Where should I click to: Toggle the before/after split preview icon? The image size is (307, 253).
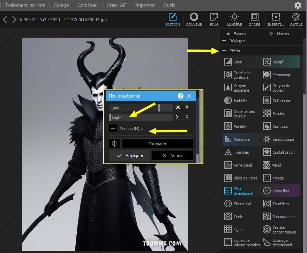tap(114, 144)
